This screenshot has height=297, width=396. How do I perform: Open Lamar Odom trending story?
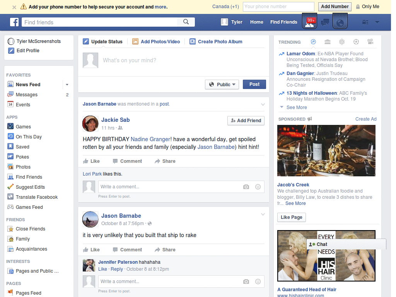pos(300,53)
